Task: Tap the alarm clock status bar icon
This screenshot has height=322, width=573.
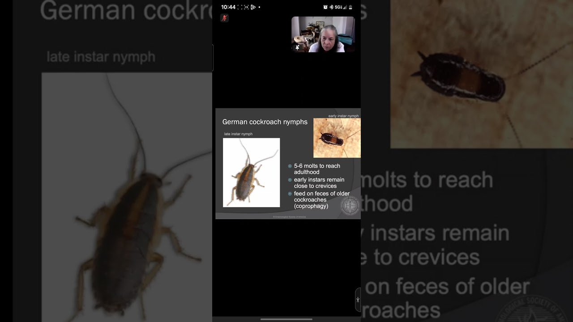Action: [x=325, y=7]
